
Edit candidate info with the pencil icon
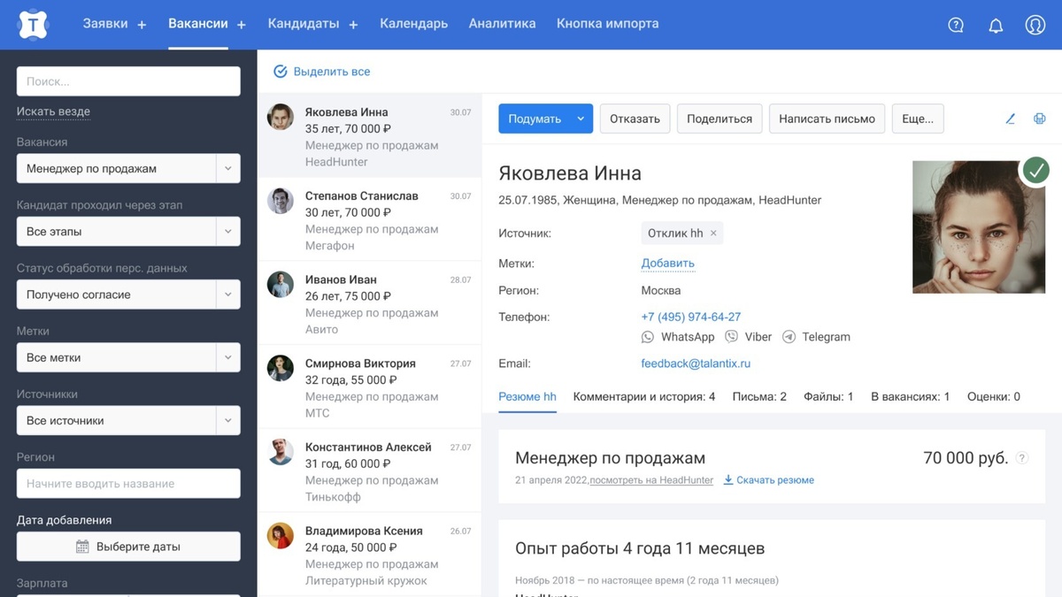[1010, 118]
